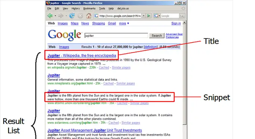Open the Preferences link

[172, 37]
